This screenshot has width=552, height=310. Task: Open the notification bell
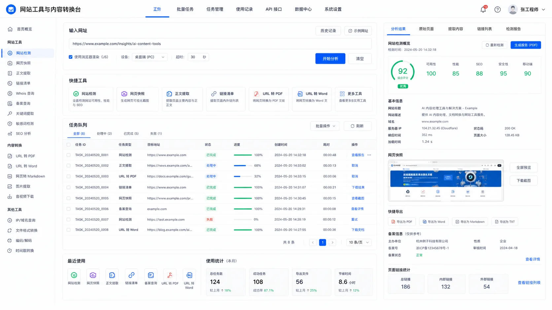(483, 10)
